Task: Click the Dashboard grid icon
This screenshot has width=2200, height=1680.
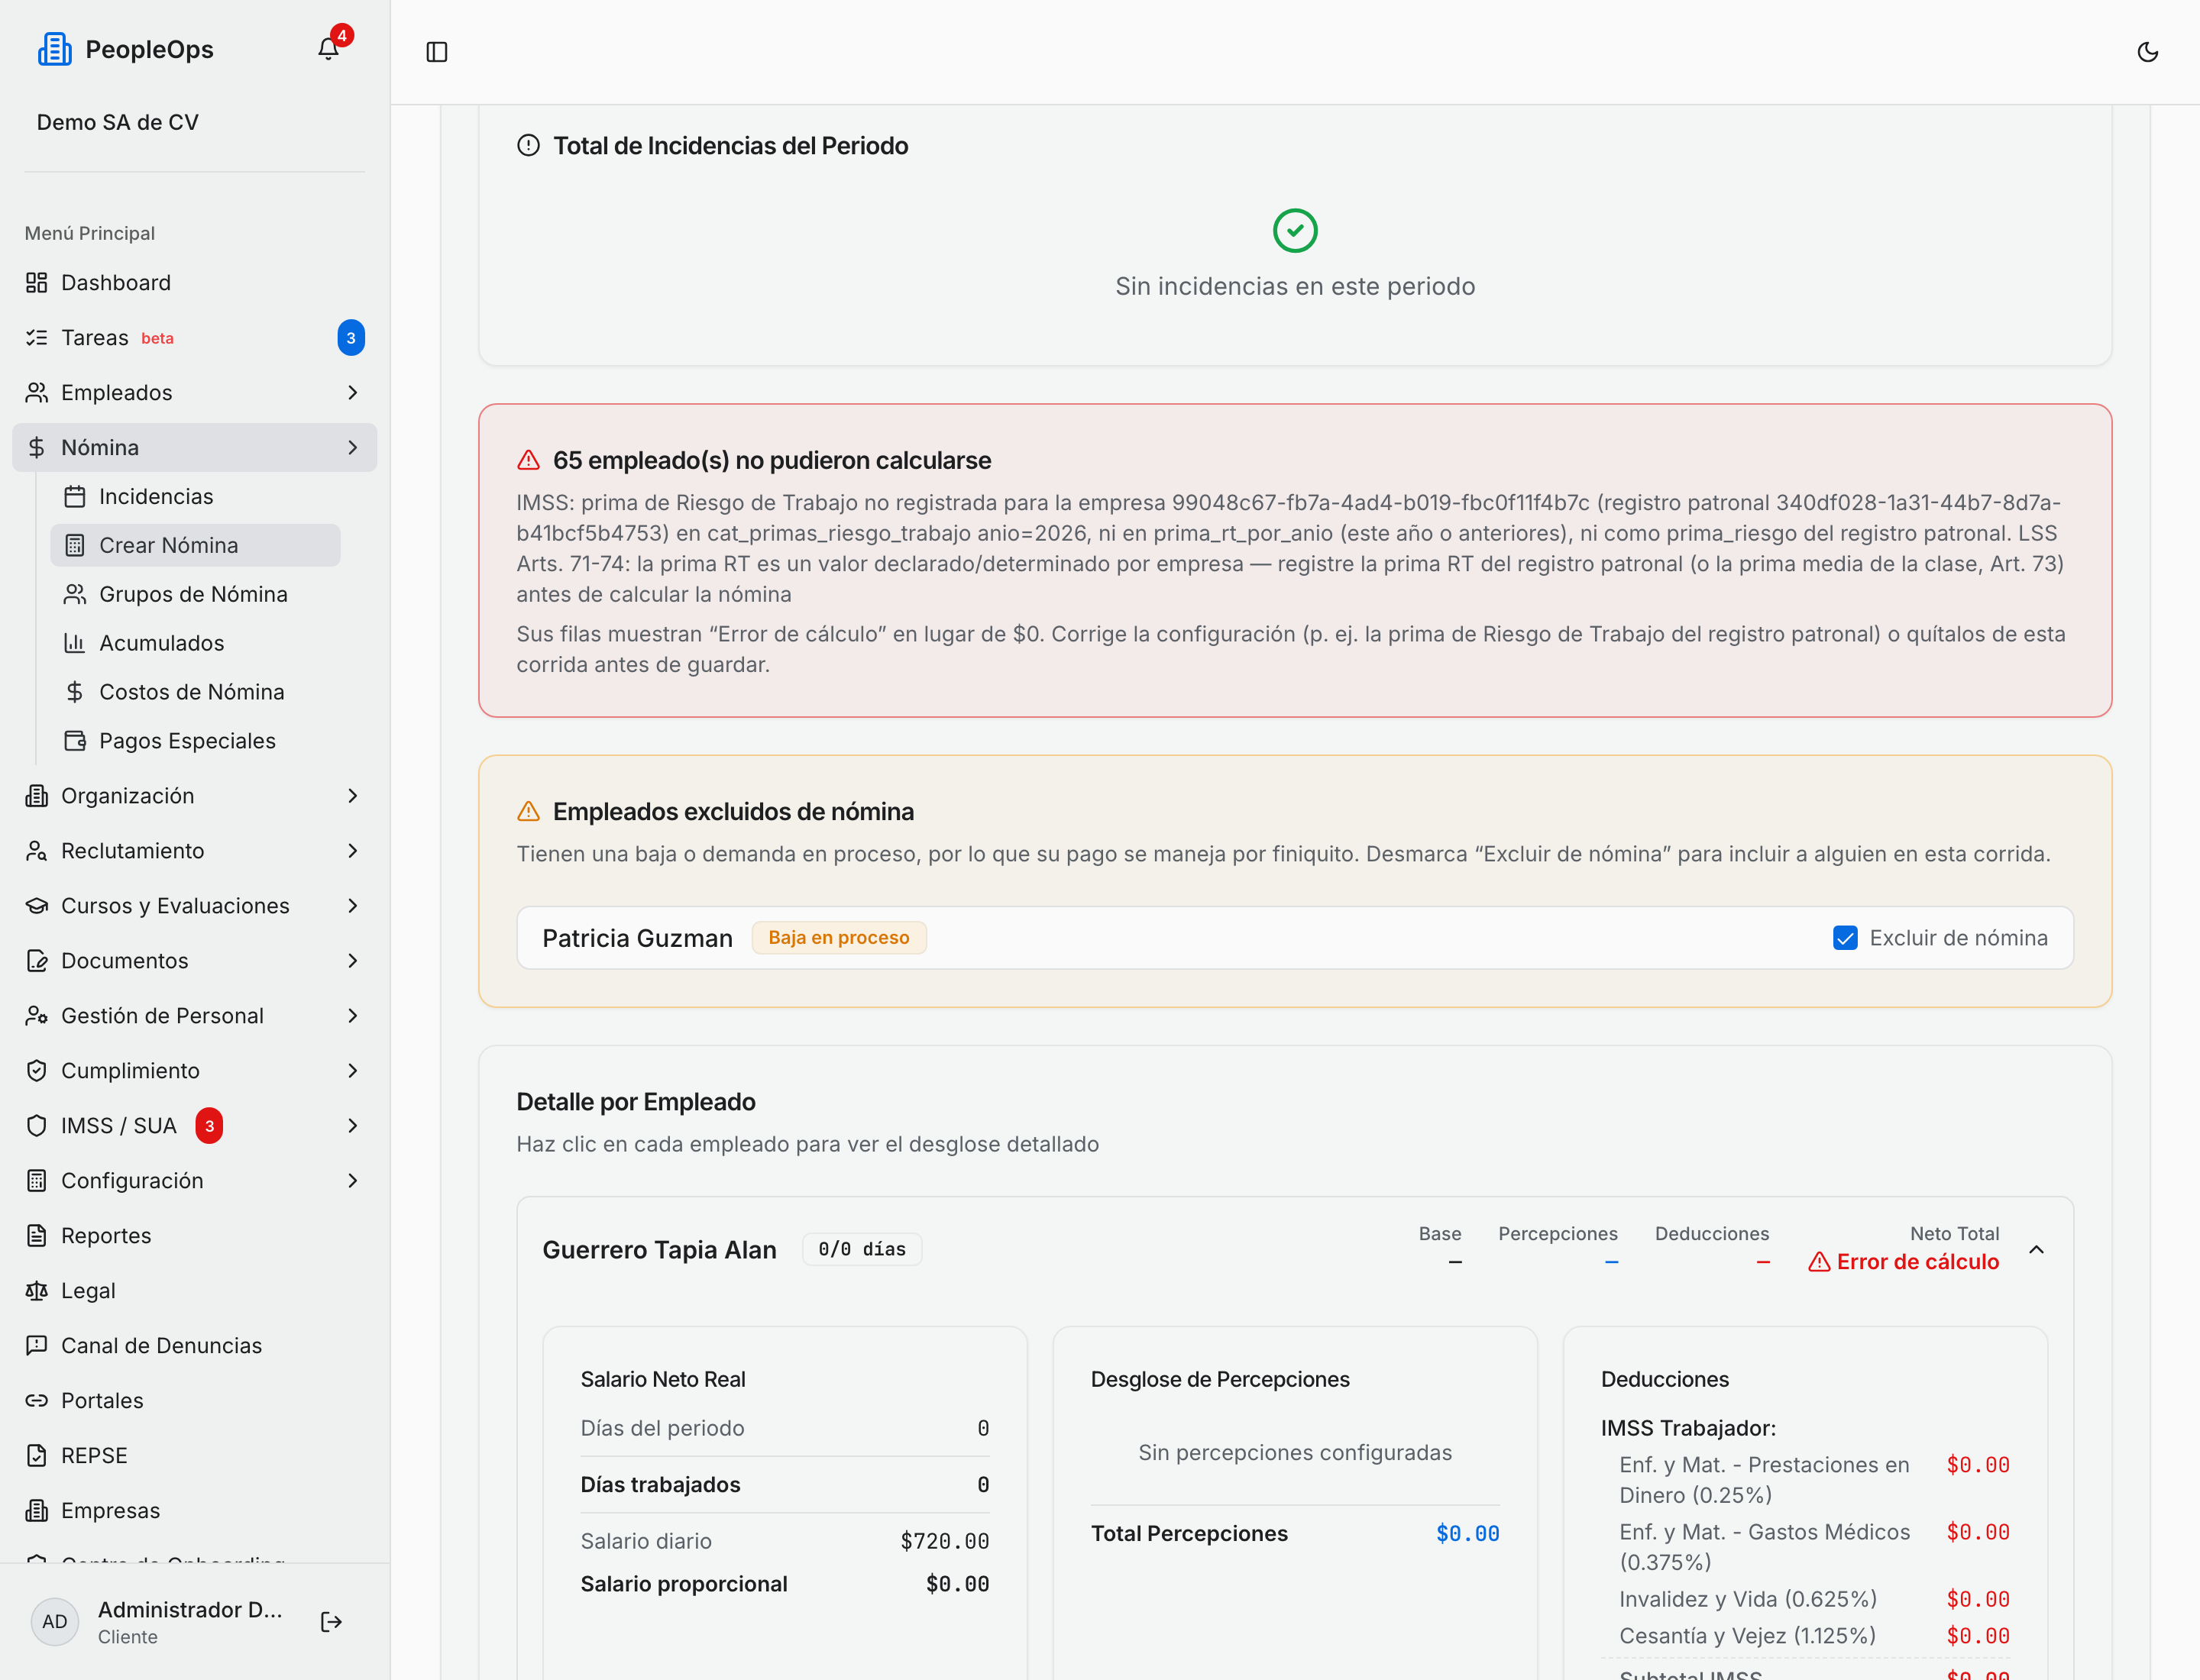Action: point(37,283)
